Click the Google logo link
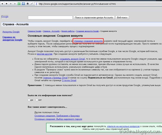Screen dimensions: 162x135 [5, 17]
